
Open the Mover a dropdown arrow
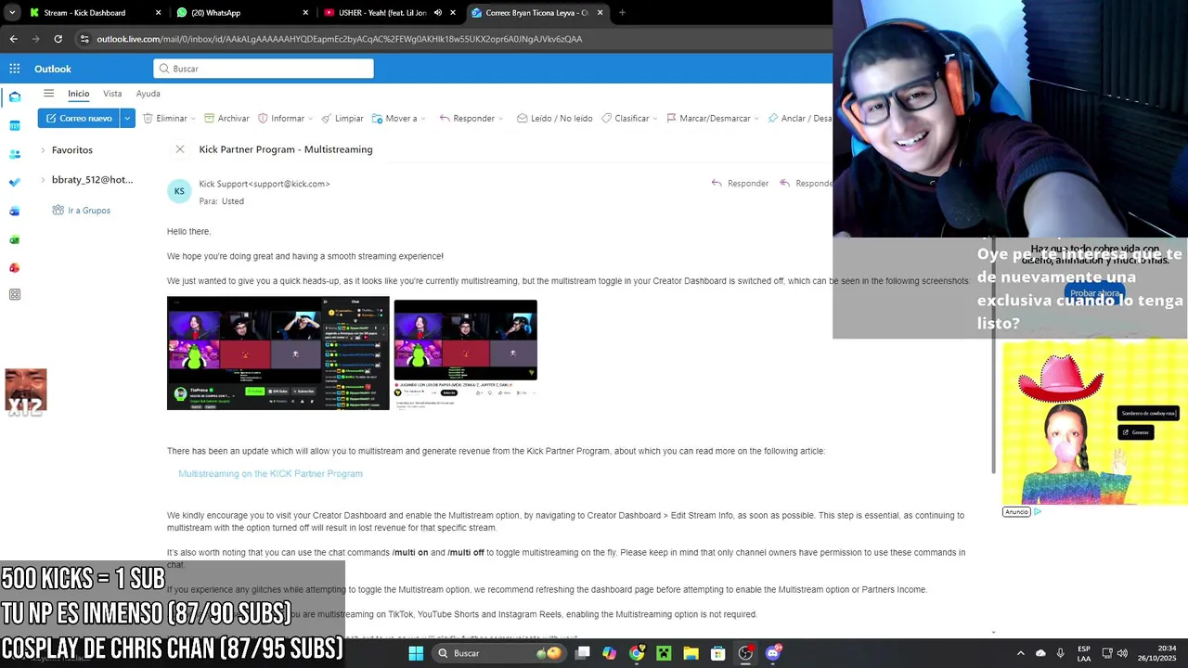click(424, 119)
